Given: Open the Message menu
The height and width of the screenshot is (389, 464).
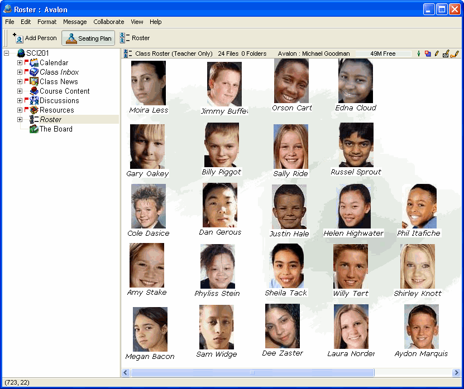Looking at the screenshot, I should point(75,22).
